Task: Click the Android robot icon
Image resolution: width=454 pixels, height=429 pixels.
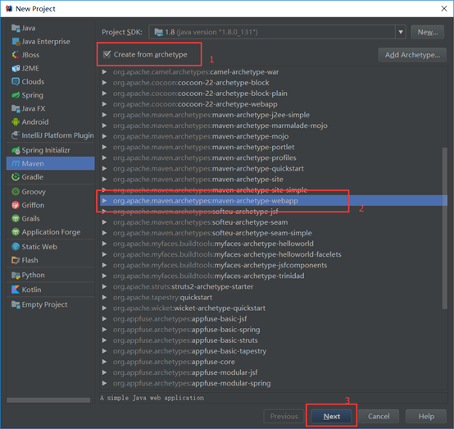Action: click(16, 121)
